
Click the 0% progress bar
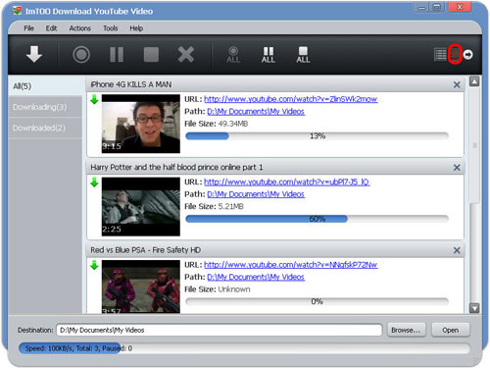(317, 301)
